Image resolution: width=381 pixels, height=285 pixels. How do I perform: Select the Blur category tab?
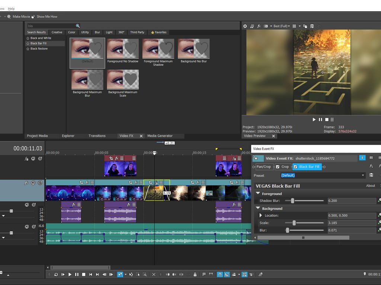click(97, 32)
